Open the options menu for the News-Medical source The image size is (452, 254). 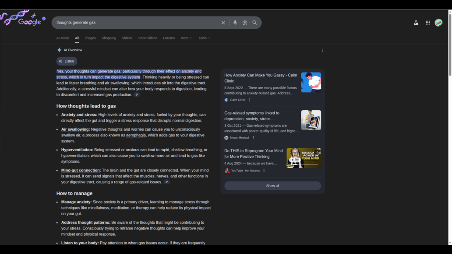[253, 138]
